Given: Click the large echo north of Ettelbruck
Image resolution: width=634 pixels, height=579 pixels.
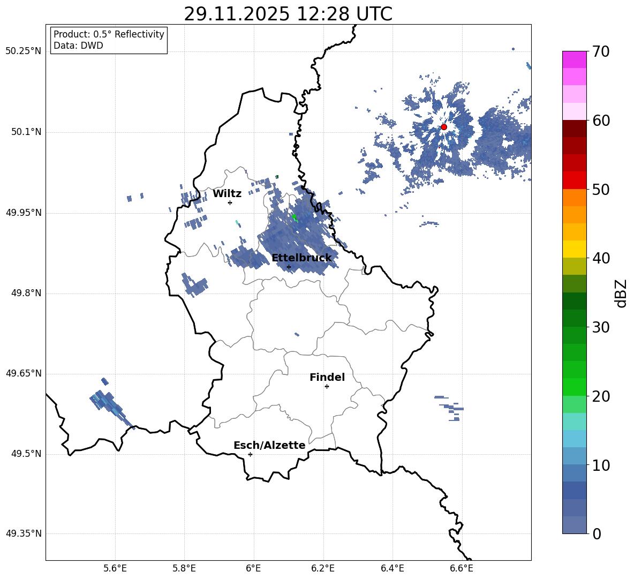Looking at the screenshot, I should (x=299, y=230).
